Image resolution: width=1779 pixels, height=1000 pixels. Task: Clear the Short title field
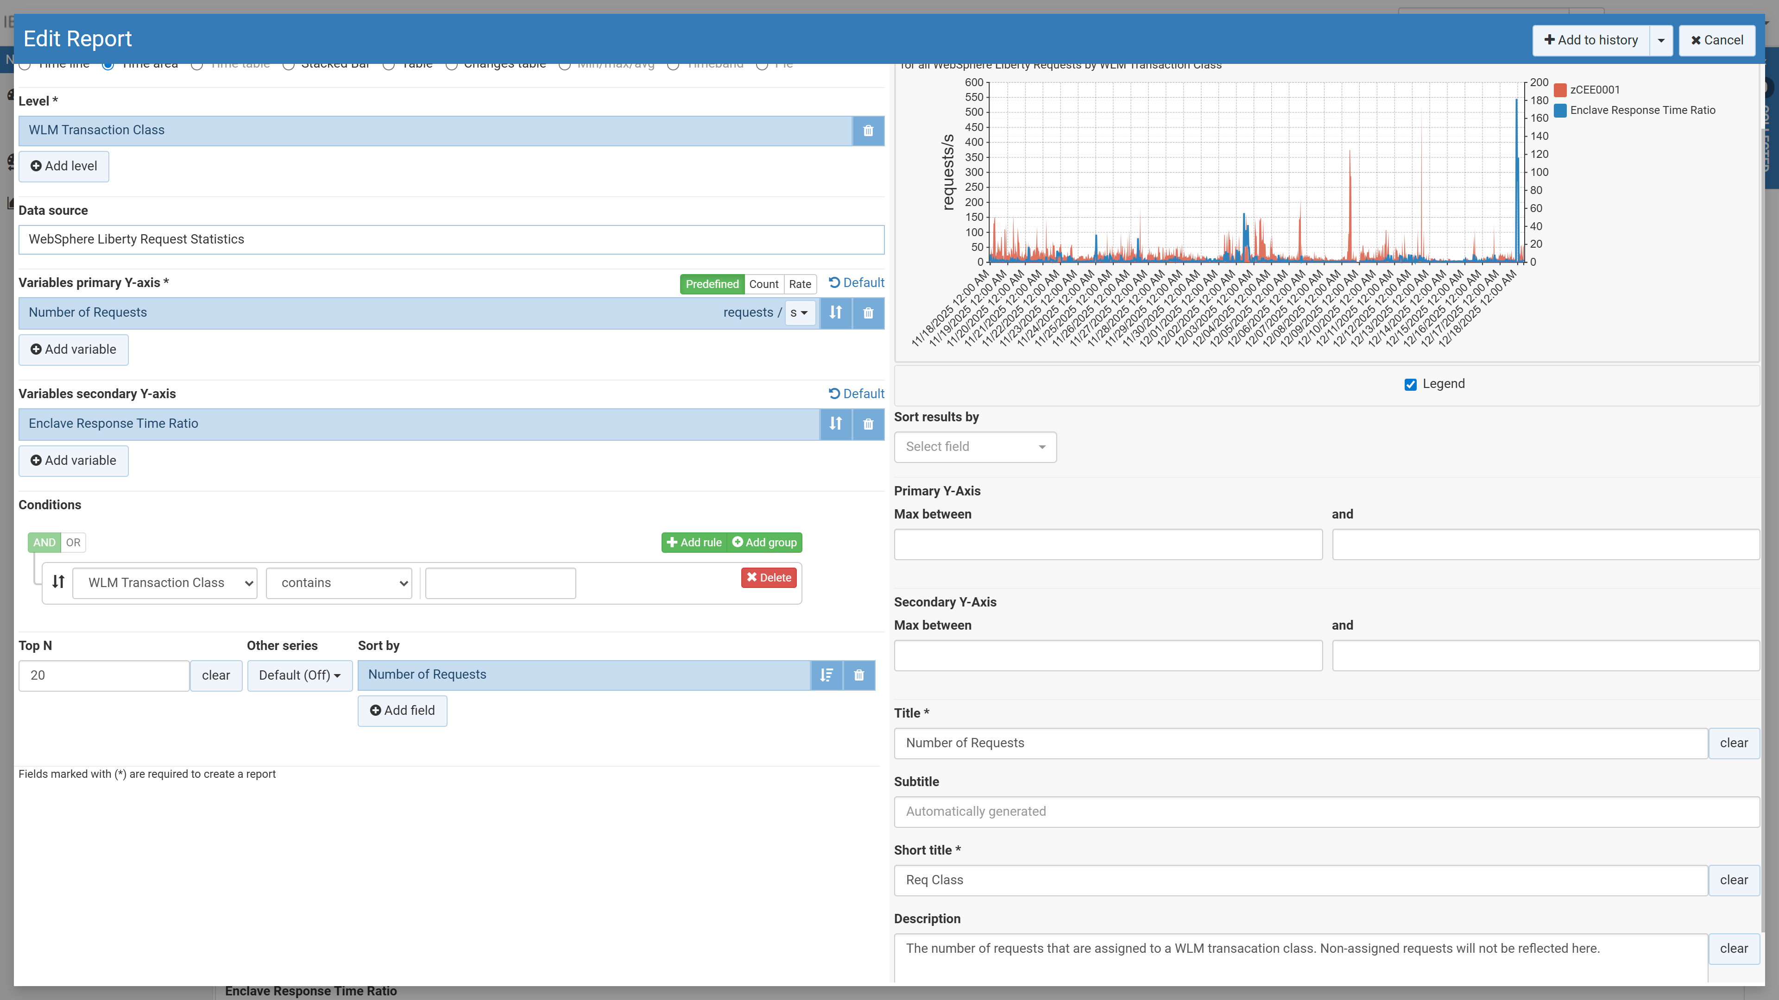click(1734, 881)
